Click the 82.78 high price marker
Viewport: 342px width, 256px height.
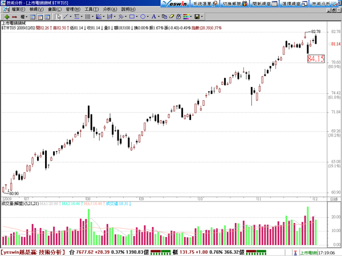tap(316, 32)
